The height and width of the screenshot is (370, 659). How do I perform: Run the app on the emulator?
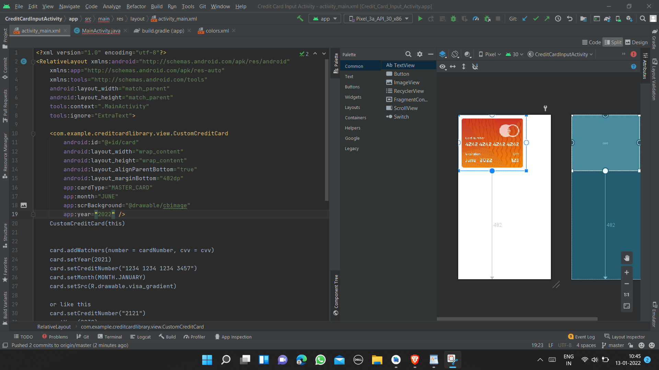pyautogui.click(x=420, y=18)
